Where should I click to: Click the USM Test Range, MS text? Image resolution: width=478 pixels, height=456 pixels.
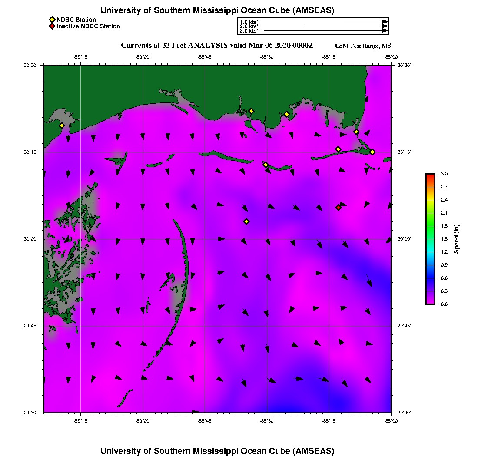[x=363, y=46]
